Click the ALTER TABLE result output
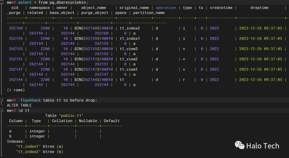The height and width of the screenshot is (158, 289). pyautogui.click(x=19, y=105)
